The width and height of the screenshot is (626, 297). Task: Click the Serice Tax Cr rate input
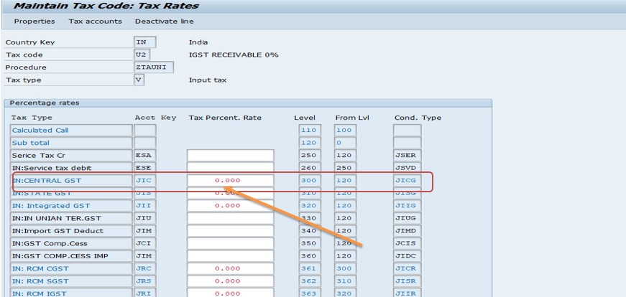pos(230,156)
